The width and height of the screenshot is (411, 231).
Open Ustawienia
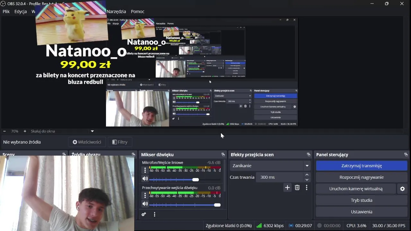point(362,212)
